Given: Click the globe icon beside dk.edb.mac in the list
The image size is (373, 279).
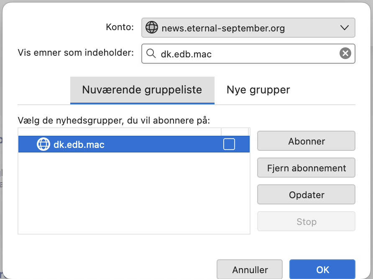Looking at the screenshot, I should [x=43, y=144].
